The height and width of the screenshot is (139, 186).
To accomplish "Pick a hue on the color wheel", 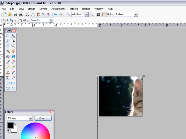I will click(35, 131).
